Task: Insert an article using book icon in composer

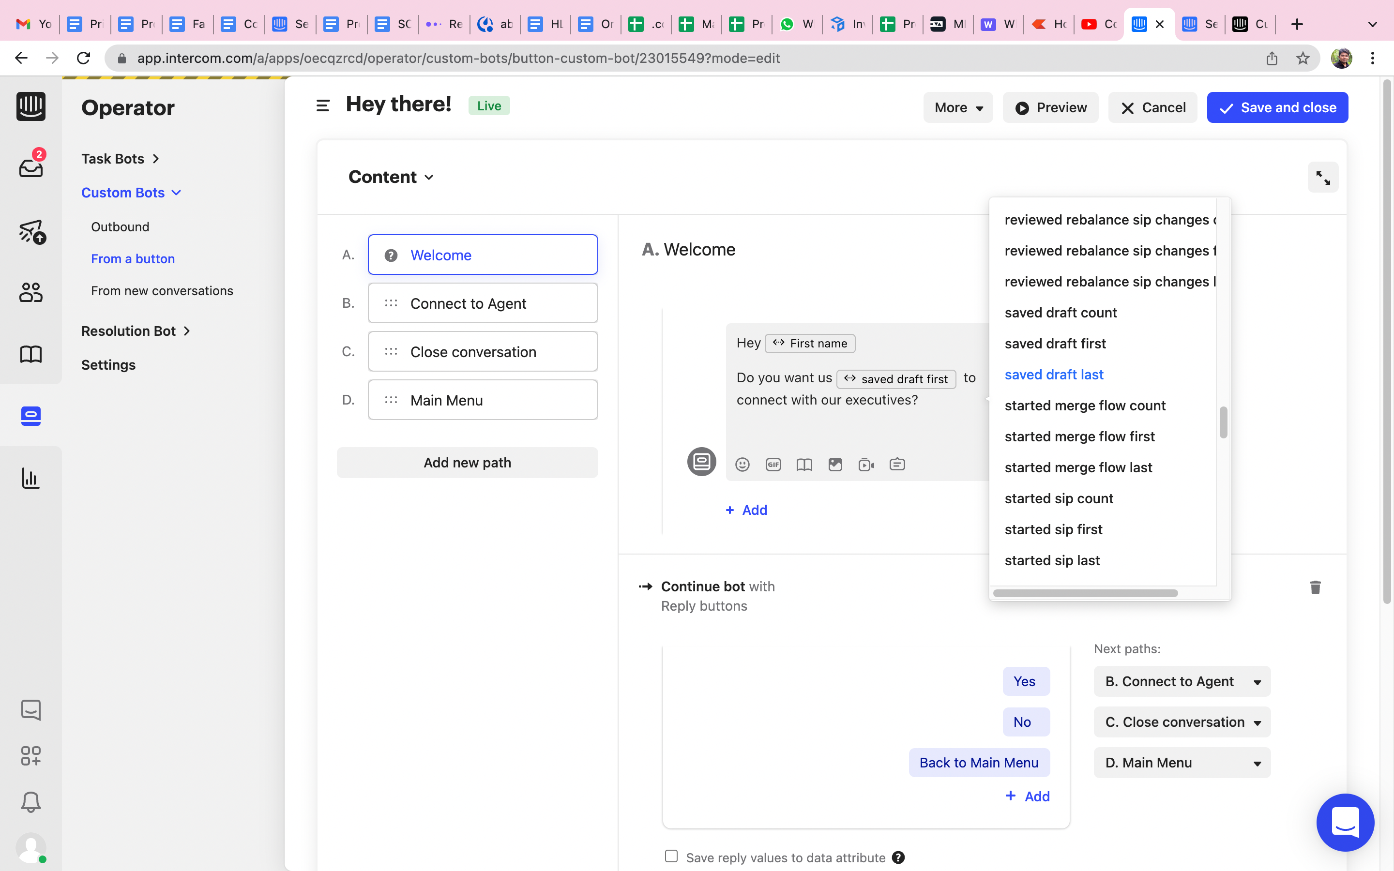Action: pos(804,465)
